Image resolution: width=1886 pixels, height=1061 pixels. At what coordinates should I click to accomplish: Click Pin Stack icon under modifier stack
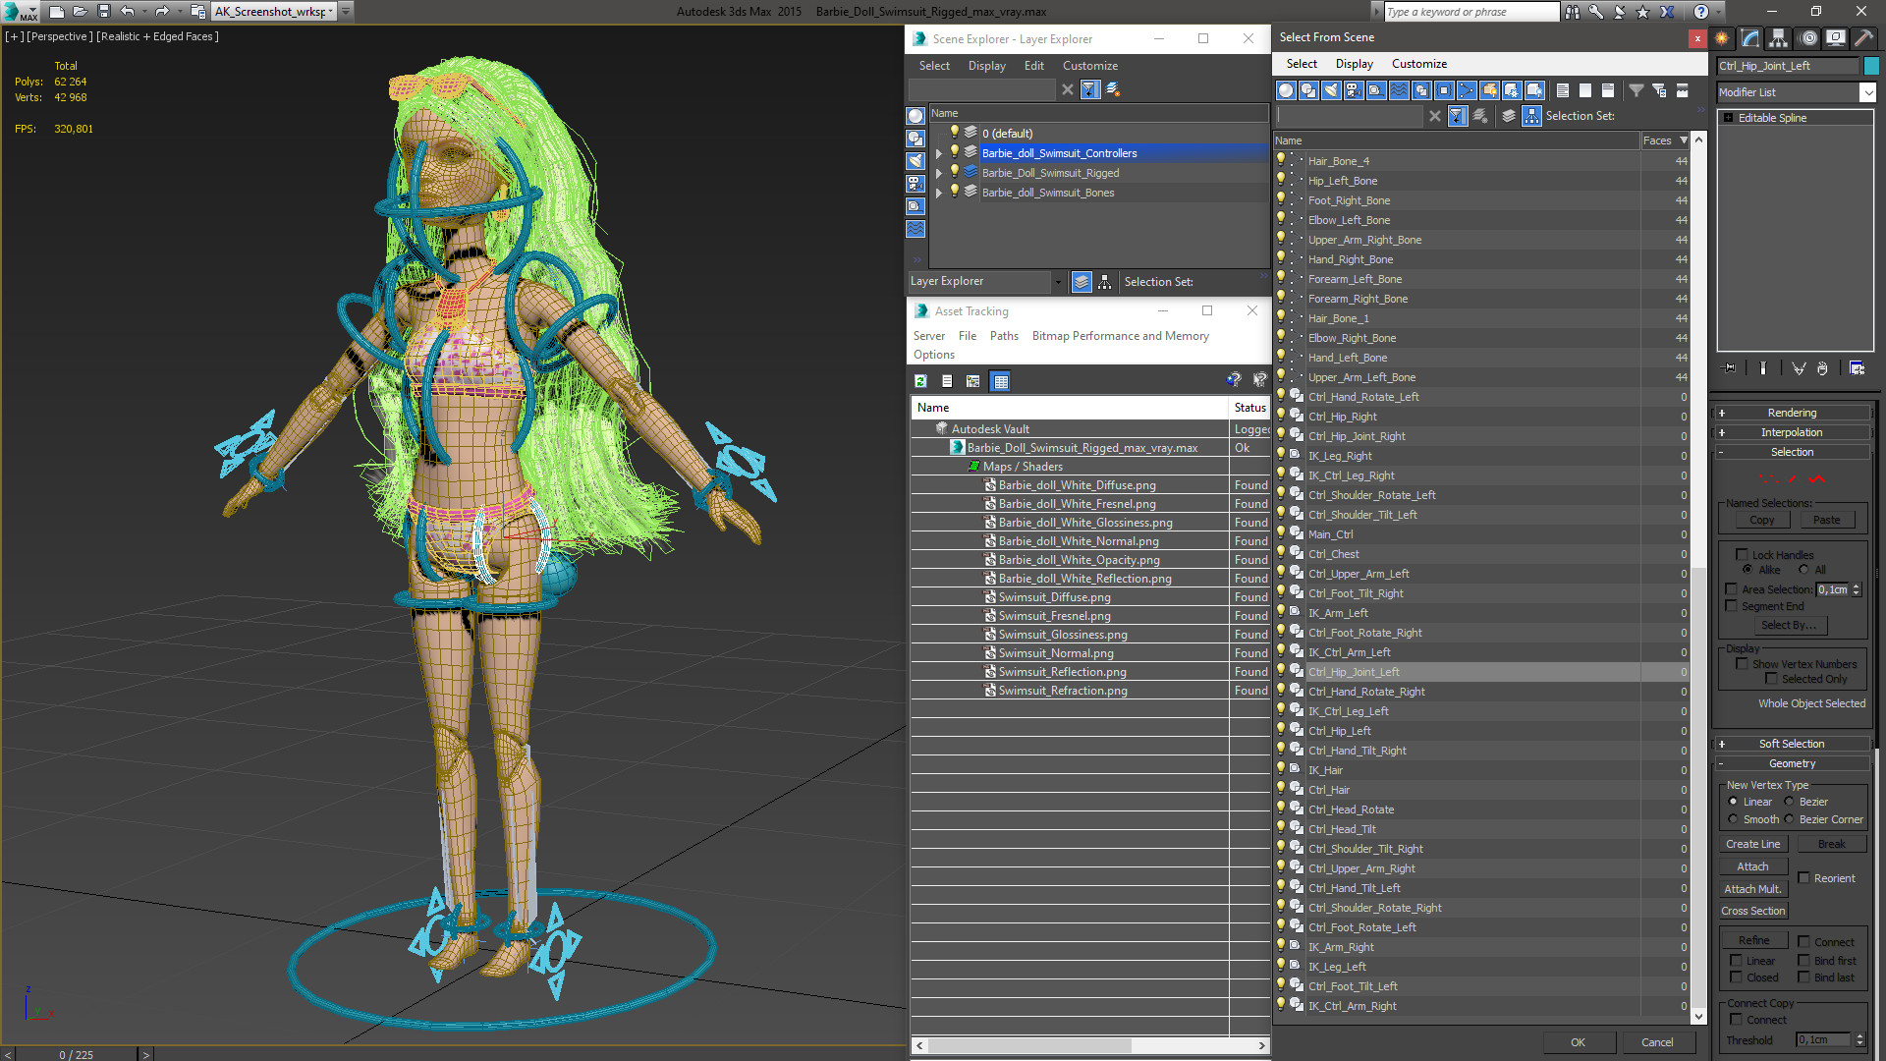1730,368
